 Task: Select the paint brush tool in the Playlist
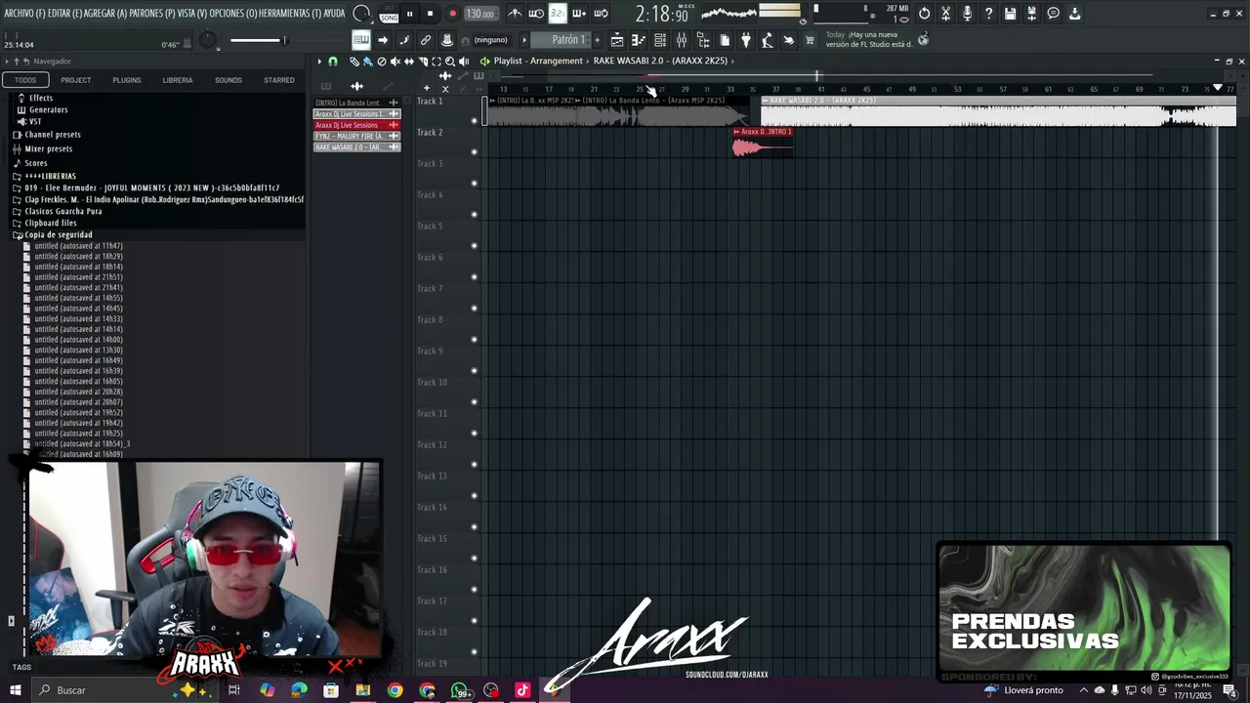pyautogui.click(x=367, y=61)
